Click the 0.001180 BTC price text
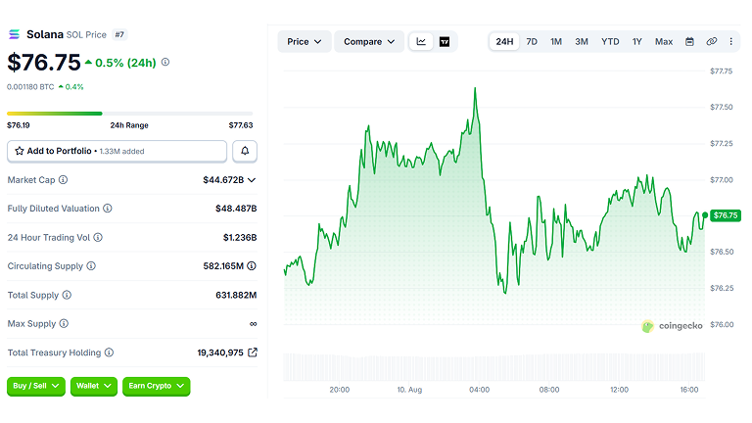The width and height of the screenshot is (752, 423). coord(30,87)
